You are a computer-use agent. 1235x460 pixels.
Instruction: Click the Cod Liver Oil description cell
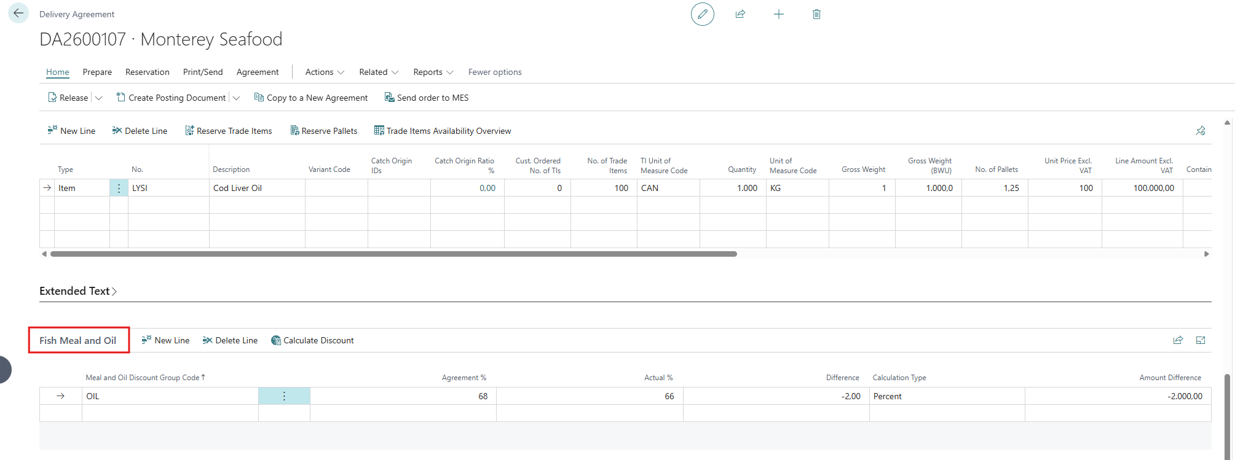click(x=257, y=188)
